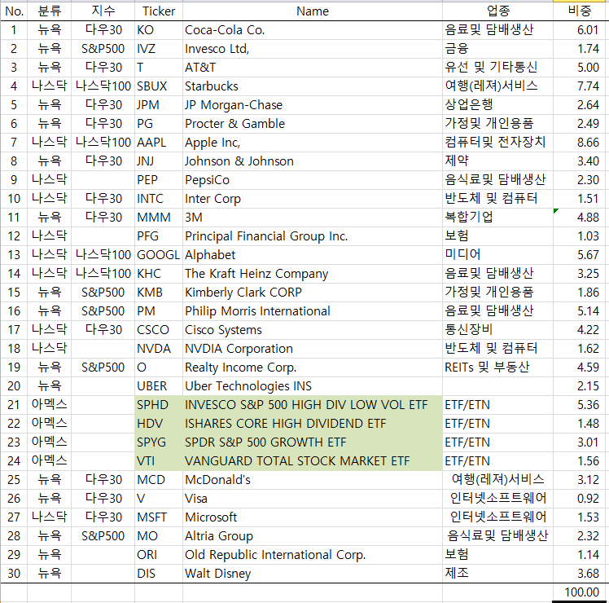Click the VTI ticker cell

pyautogui.click(x=159, y=460)
